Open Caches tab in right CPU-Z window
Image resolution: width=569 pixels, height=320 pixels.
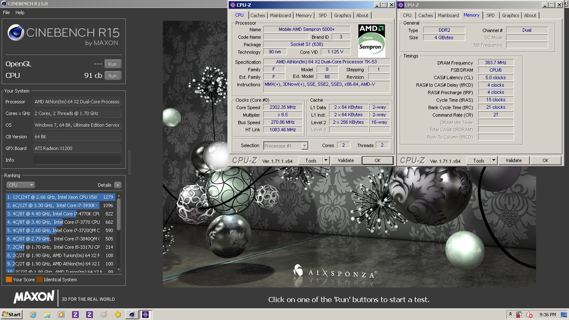426,15
